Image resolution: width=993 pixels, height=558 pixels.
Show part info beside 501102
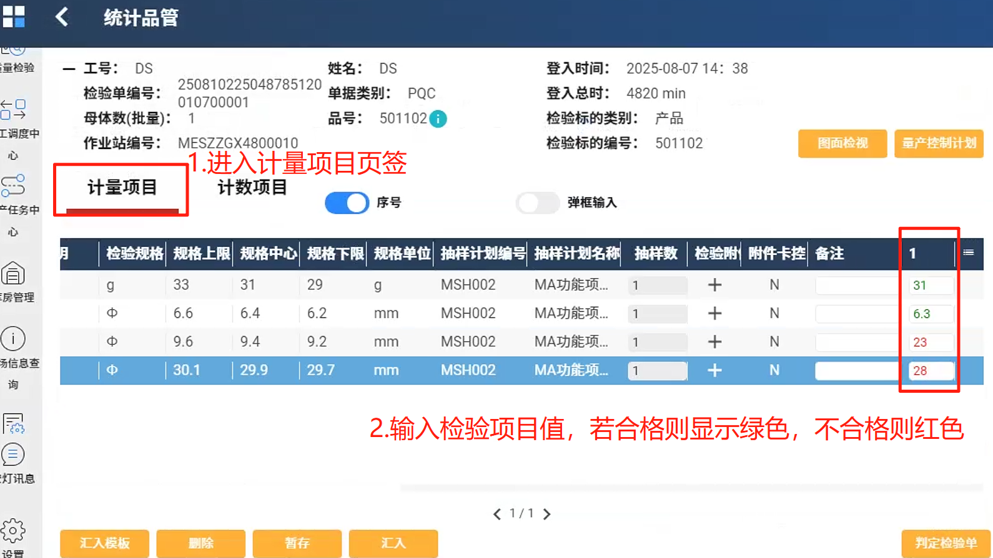tap(438, 118)
